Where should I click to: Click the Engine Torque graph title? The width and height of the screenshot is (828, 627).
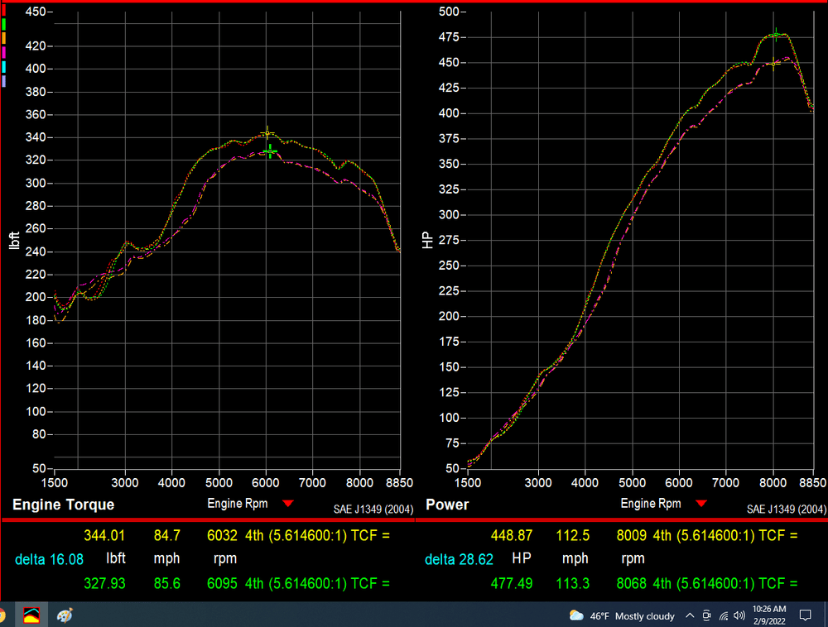pyautogui.click(x=64, y=505)
